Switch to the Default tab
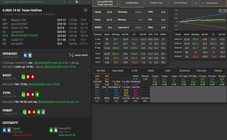Image resolution: width=227 pixels, height=140 pixels. coord(218,71)
